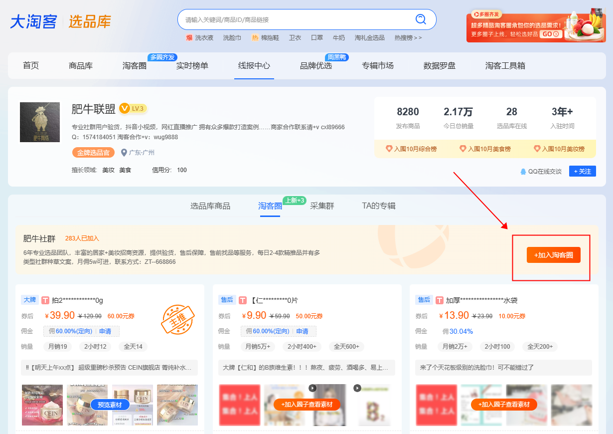Image resolution: width=613 pixels, height=434 pixels.
Task: Click the +加入淘客圈 button
Action: click(553, 255)
